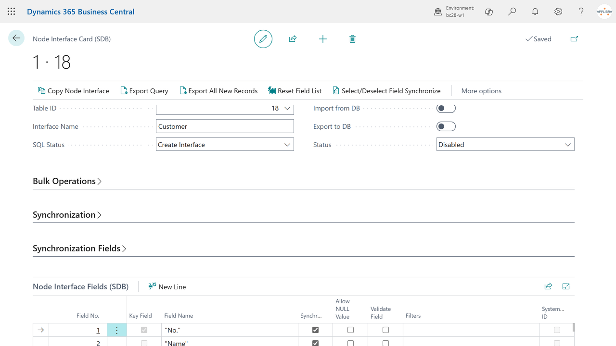Click the environment globe icon

[x=438, y=12]
